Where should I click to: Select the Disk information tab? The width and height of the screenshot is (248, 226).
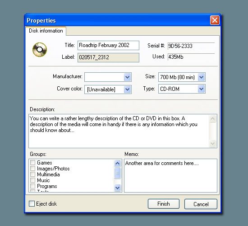tap(46, 31)
